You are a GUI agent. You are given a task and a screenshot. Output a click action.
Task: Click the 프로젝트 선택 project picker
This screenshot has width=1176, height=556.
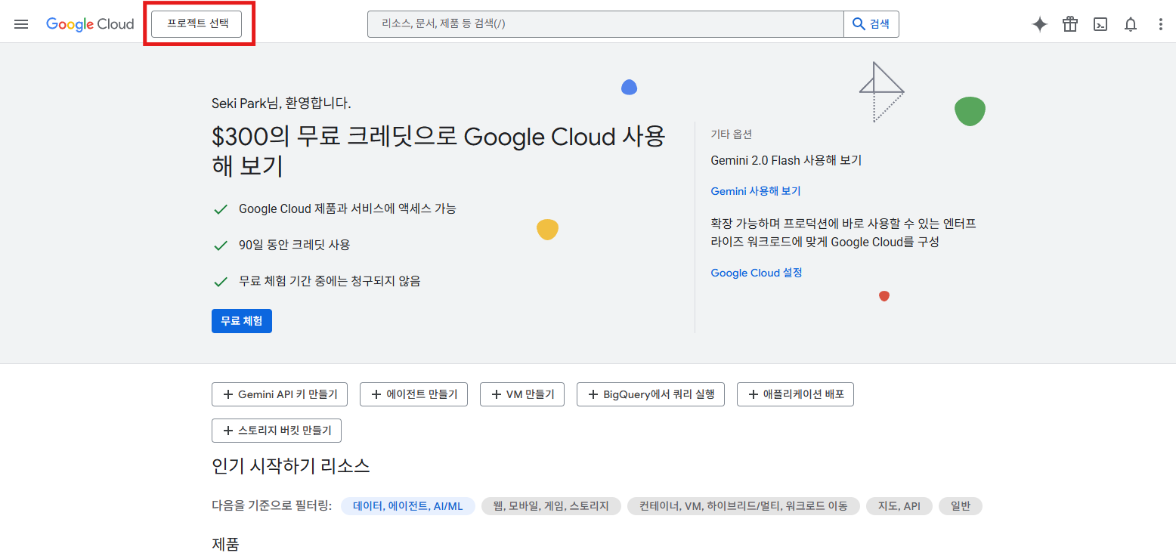[197, 24]
